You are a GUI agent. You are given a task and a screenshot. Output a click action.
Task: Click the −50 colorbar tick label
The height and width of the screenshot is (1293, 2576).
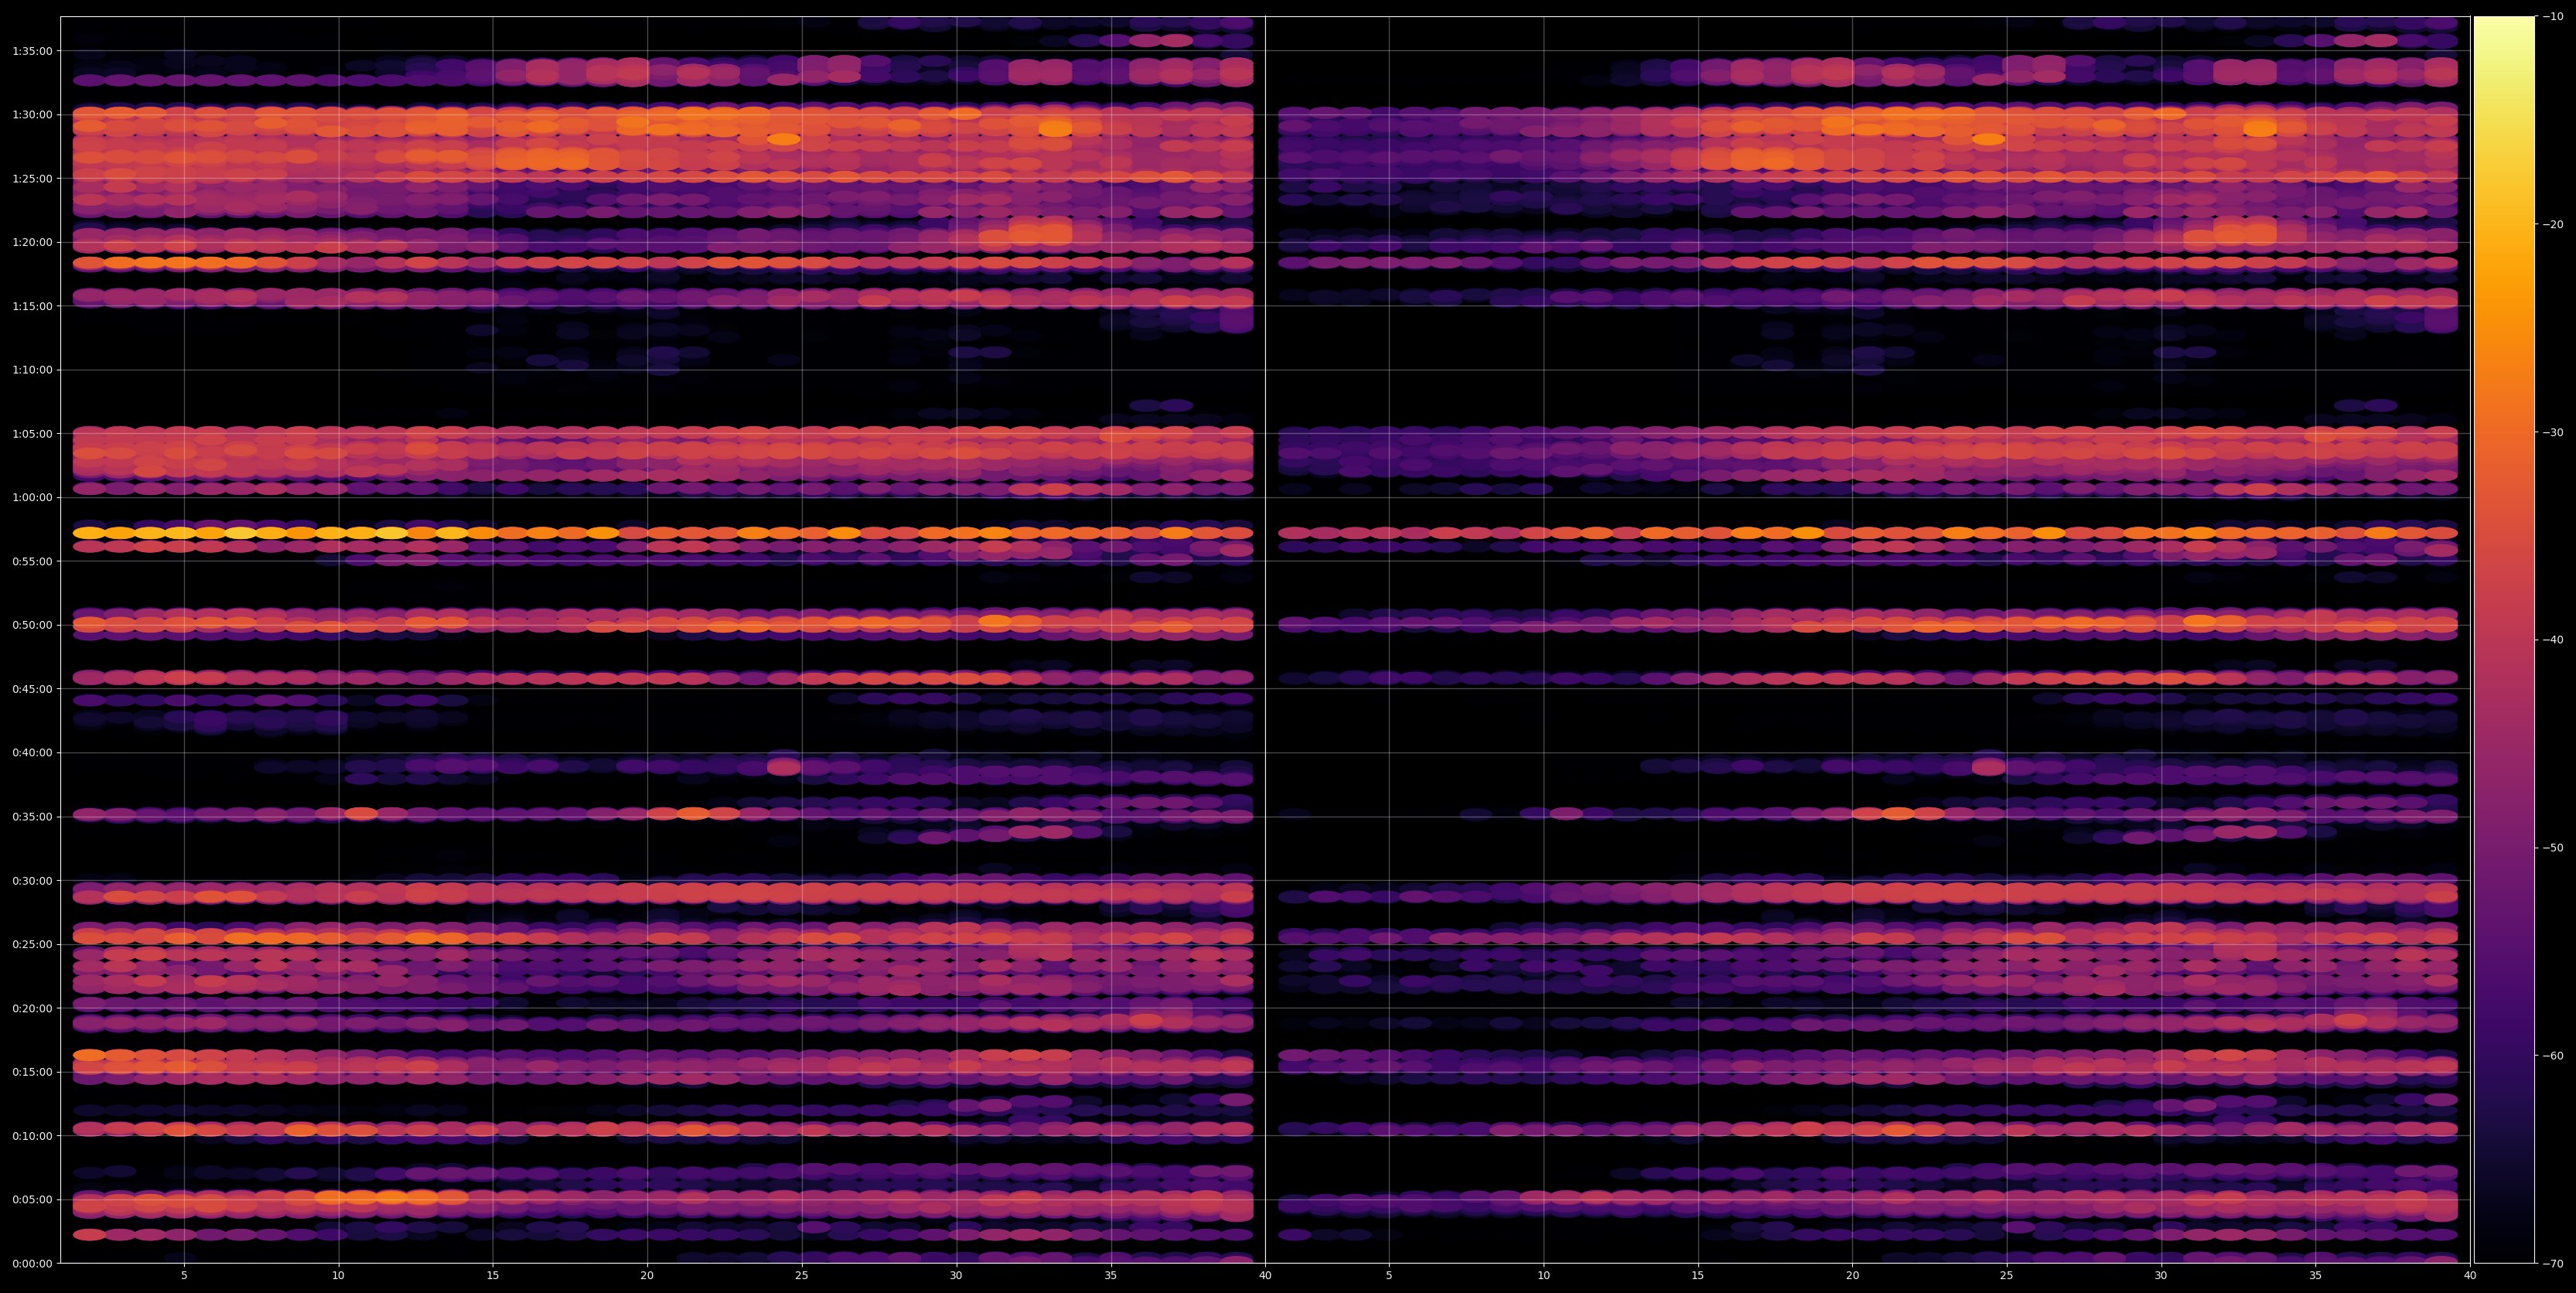coord(2552,848)
